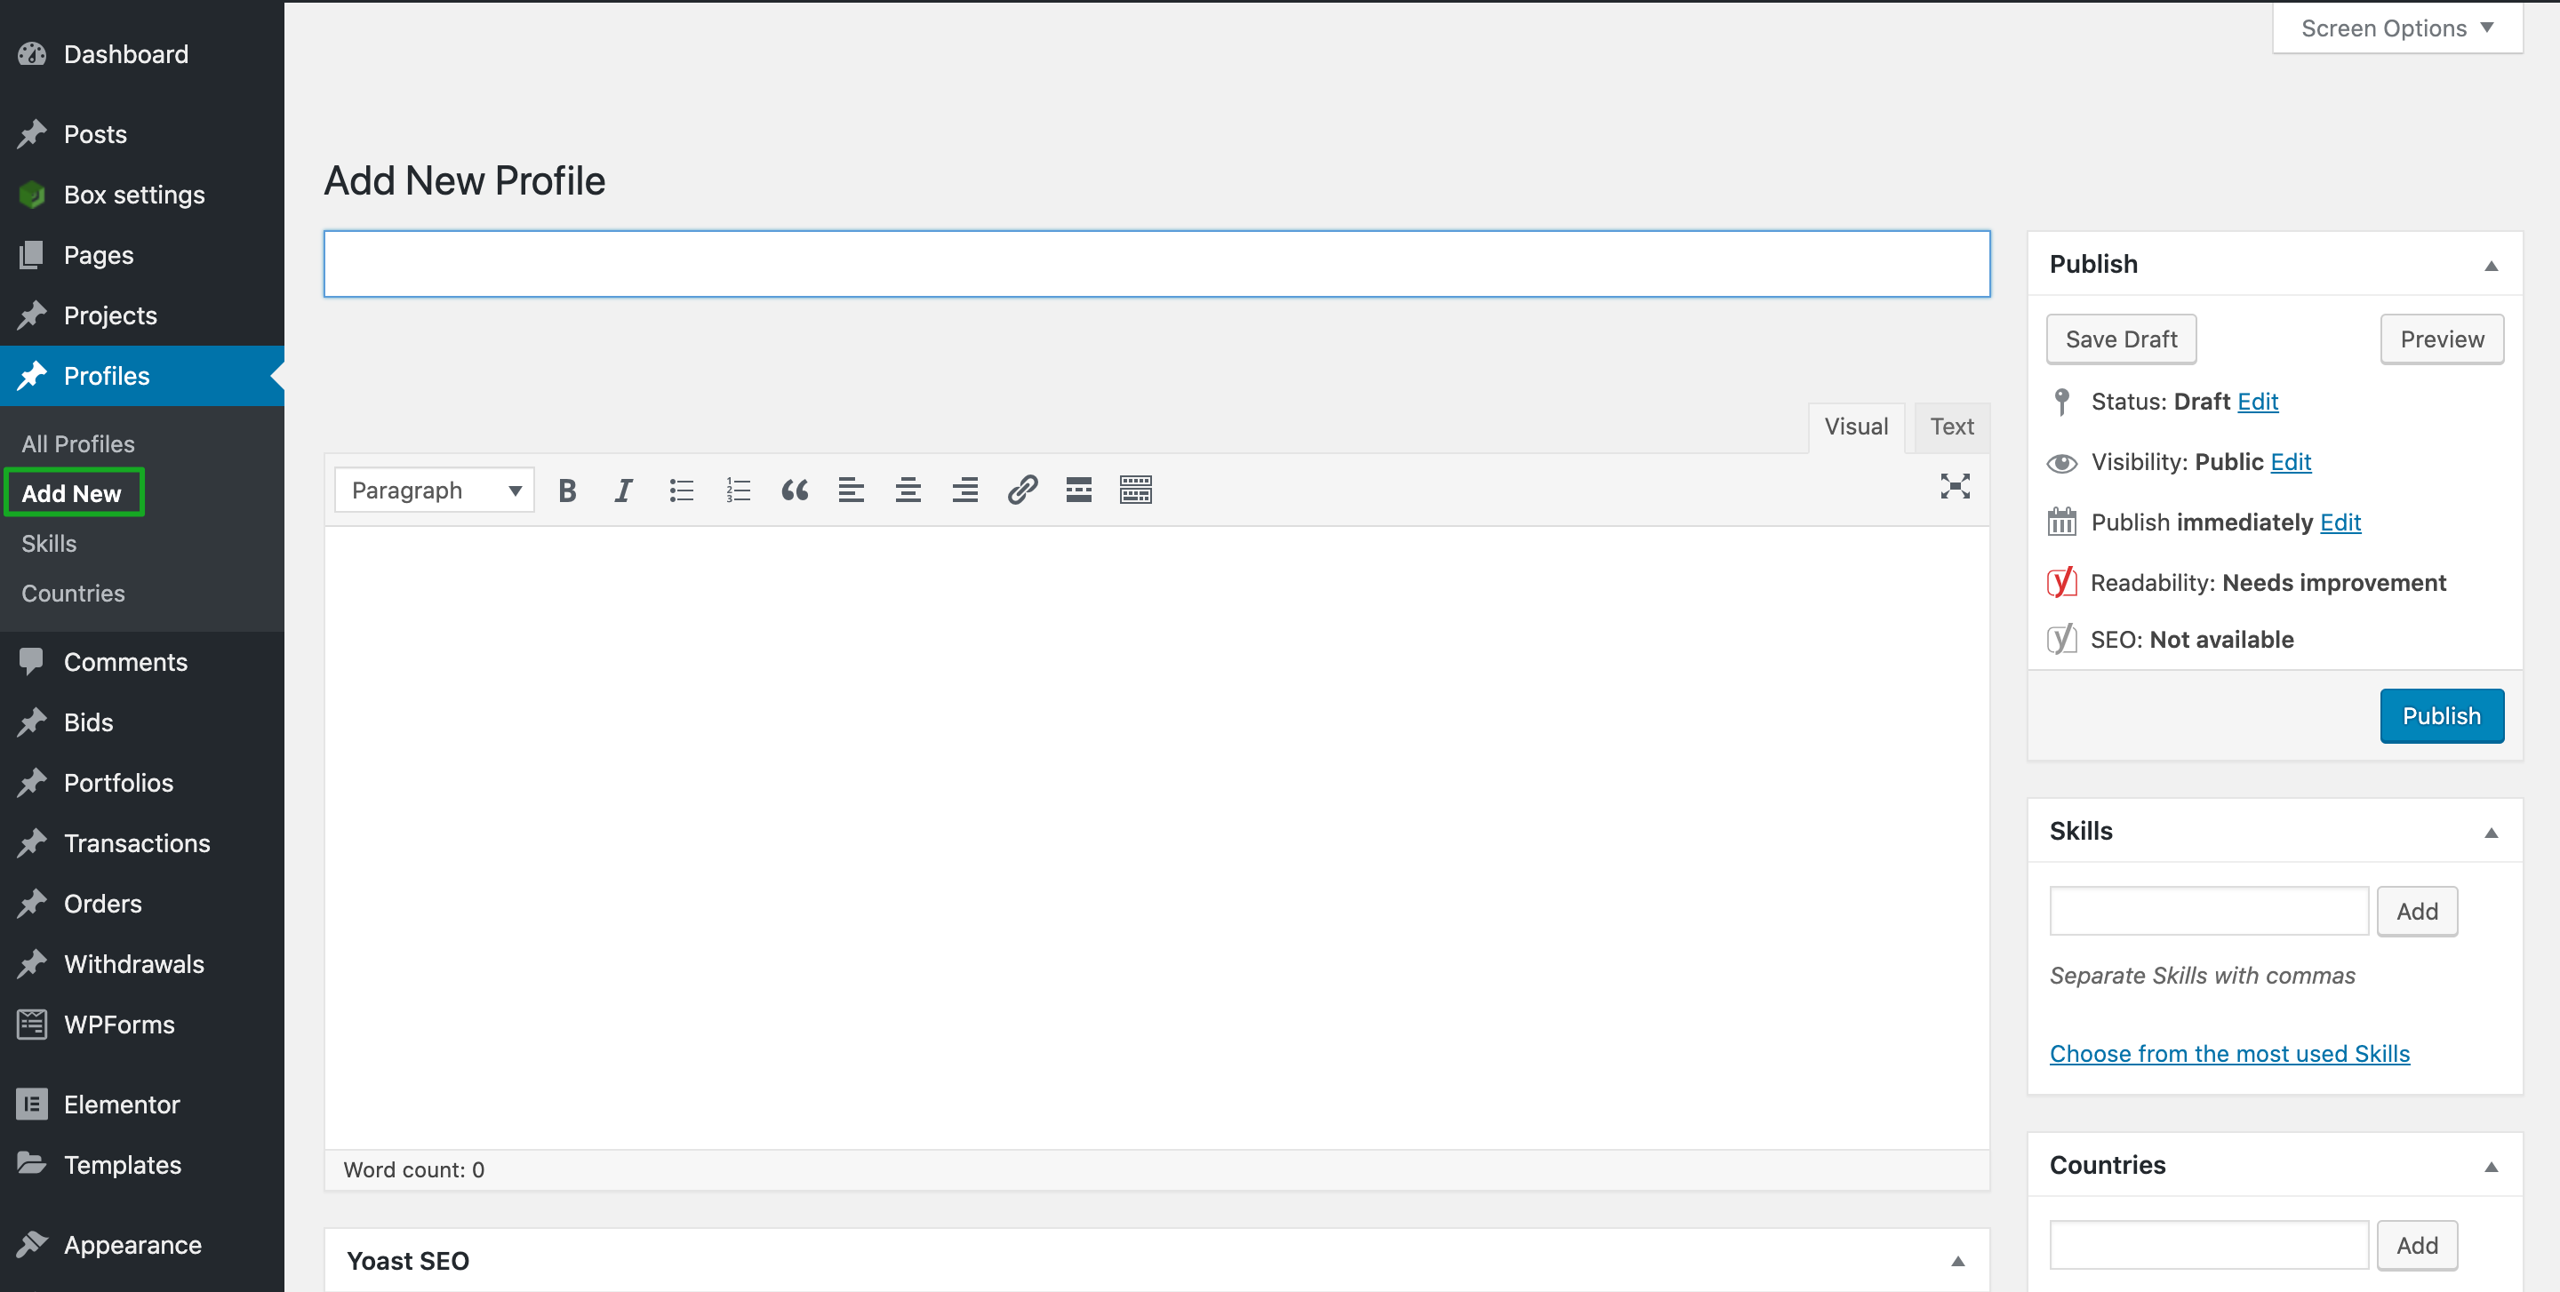Select Paragraph format dropdown
Viewport: 2560px width, 1292px height.
coord(434,490)
